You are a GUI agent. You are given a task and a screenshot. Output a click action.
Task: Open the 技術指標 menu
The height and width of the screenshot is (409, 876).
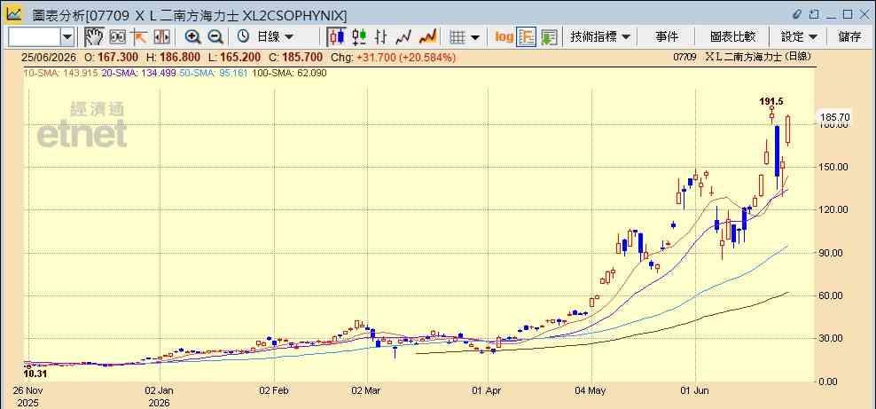tap(600, 37)
